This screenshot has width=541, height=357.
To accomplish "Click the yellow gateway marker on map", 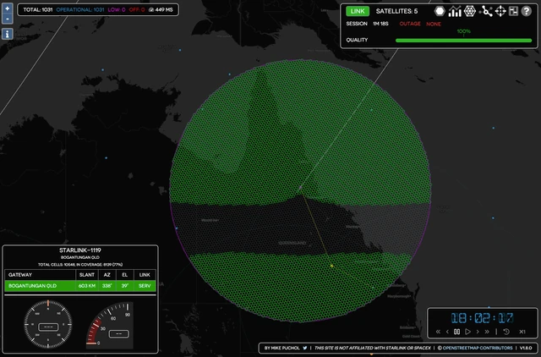I will 331,266.
